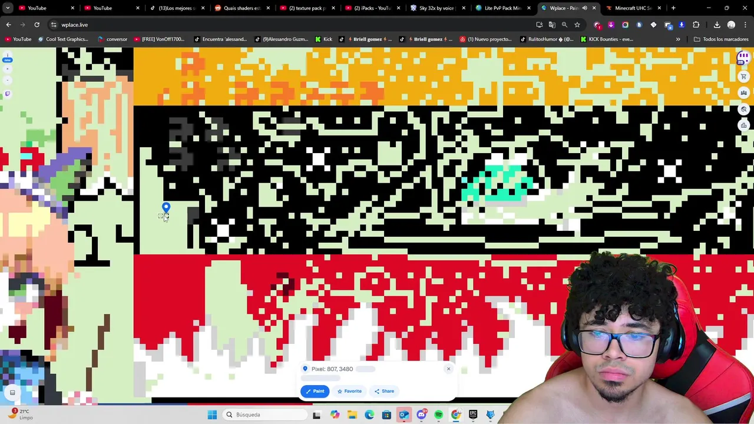The image size is (754, 424).
Task: Open the Chrome three-dot menu
Action: pyautogui.click(x=744, y=25)
